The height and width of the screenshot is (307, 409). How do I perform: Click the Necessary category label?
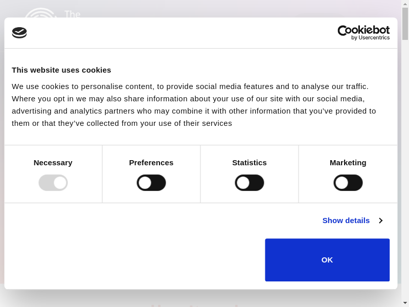53,163
